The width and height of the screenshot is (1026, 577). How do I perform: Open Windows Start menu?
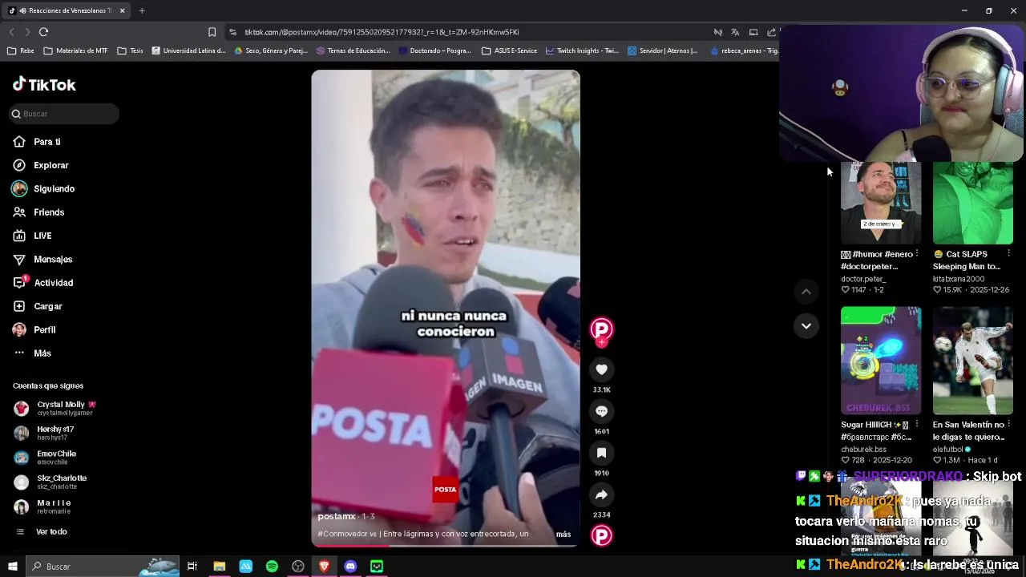(12, 567)
